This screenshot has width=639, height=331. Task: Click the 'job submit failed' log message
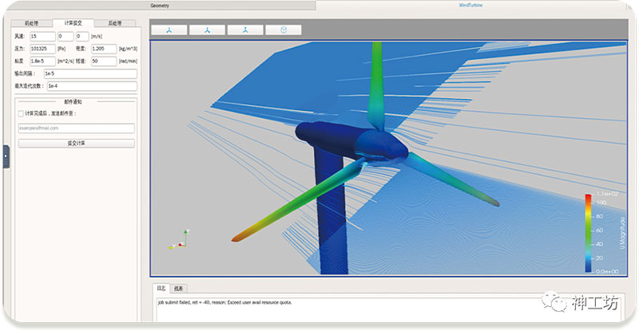224,302
